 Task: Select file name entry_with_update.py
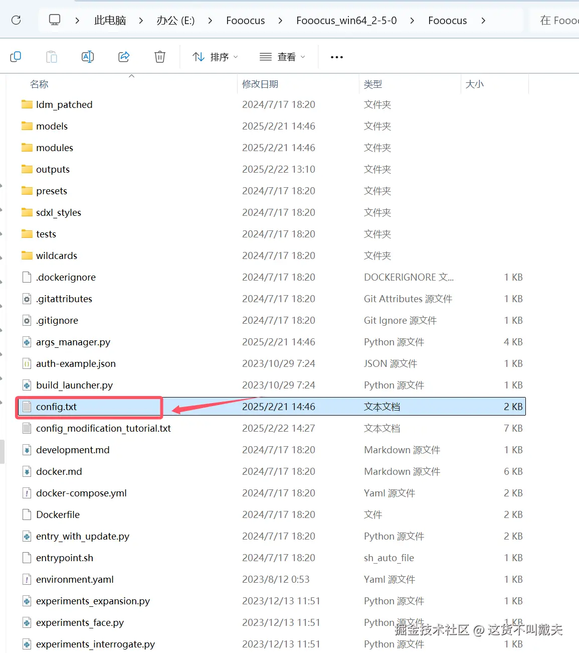[83, 536]
